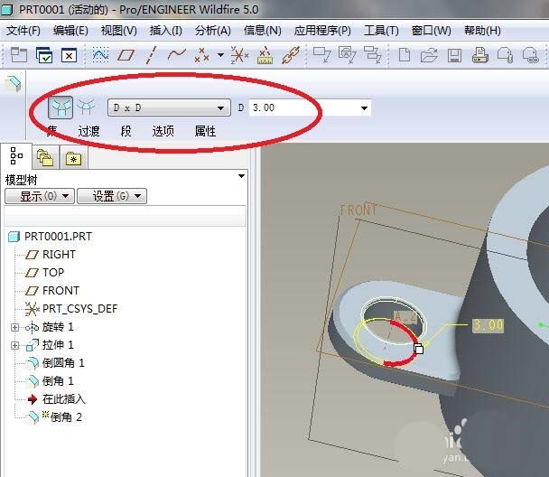The width and height of the screenshot is (549, 477).
Task: Click the FRONT plane label in viewport
Action: 358,210
